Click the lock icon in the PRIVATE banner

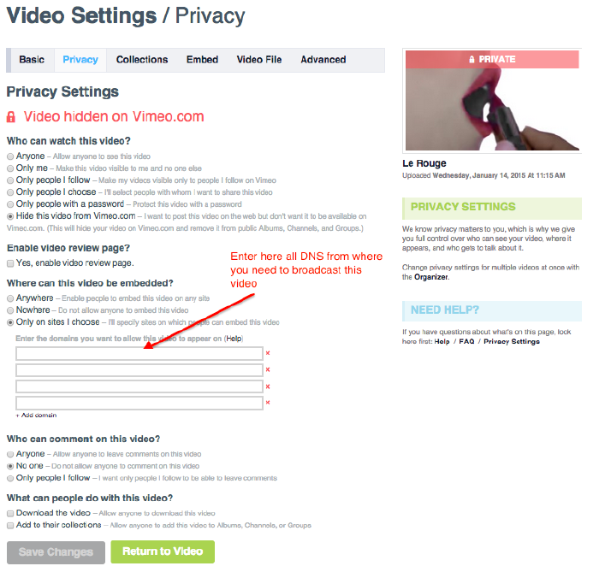[x=472, y=59]
